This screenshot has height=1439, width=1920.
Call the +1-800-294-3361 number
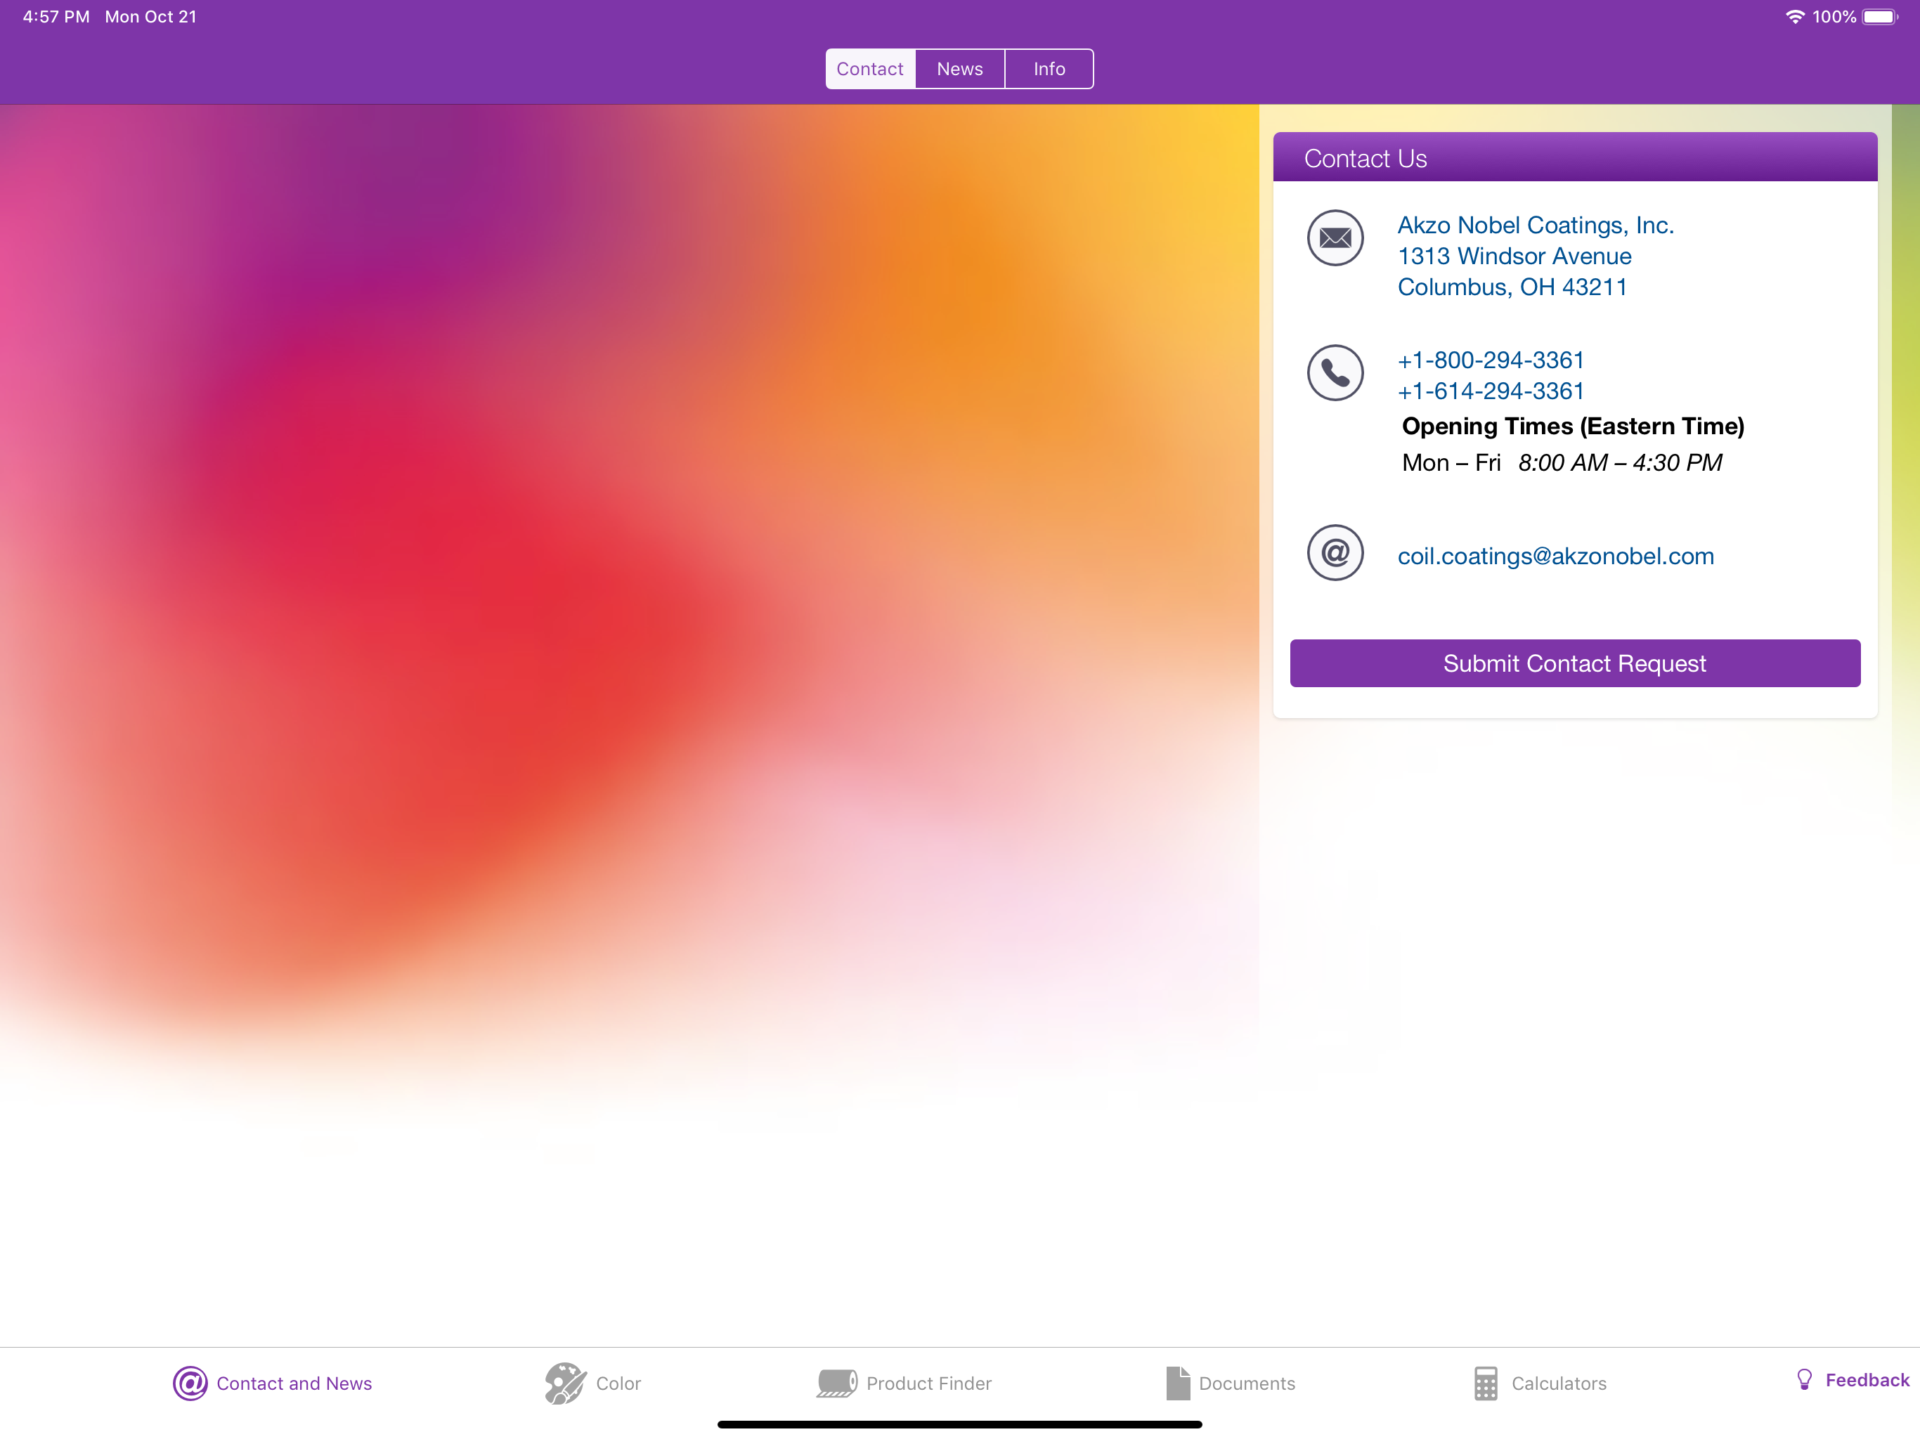tap(1491, 359)
